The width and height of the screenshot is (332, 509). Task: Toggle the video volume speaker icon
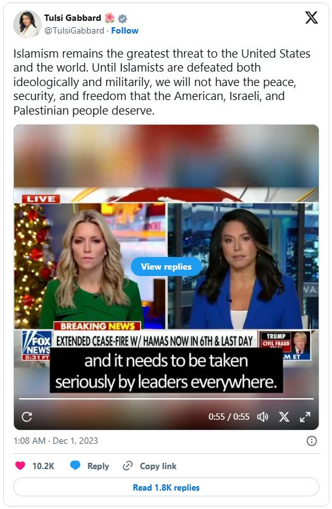point(262,417)
